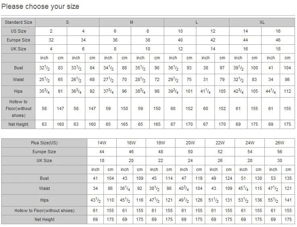This screenshot has width=297, height=227.
Task: Pick plus size 18W column header
Action: click(x=161, y=143)
